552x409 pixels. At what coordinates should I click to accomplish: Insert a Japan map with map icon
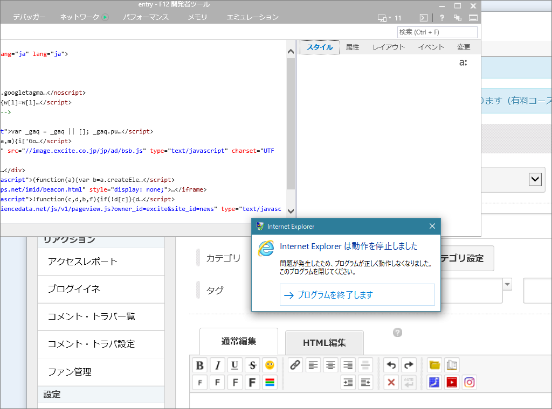(434, 383)
